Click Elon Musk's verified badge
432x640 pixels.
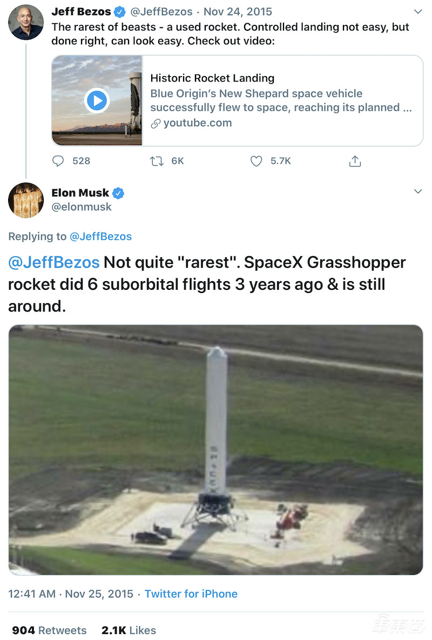tap(118, 193)
